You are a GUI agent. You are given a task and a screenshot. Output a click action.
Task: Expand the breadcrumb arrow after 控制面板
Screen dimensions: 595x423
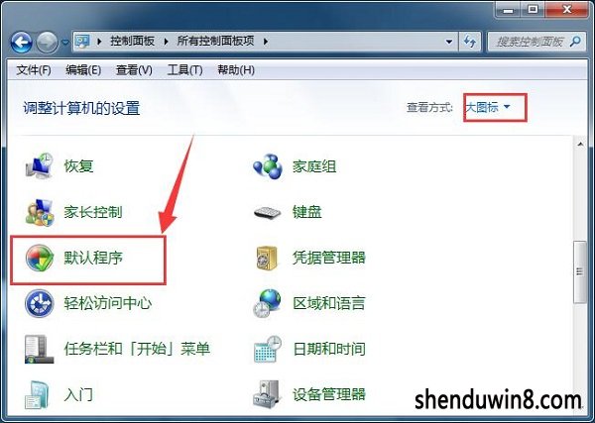click(x=166, y=41)
